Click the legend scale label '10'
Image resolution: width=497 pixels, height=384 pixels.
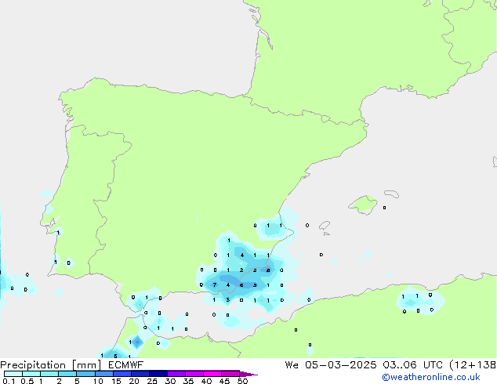[x=98, y=381]
